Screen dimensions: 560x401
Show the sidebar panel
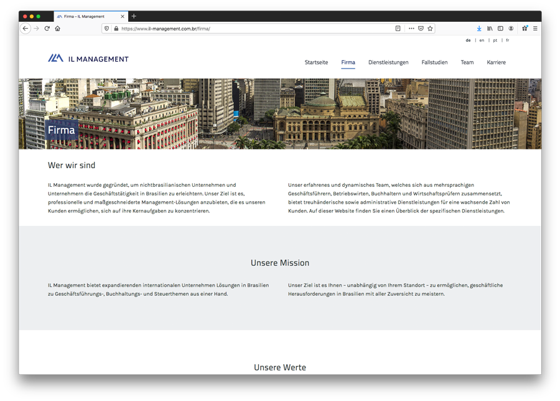500,29
